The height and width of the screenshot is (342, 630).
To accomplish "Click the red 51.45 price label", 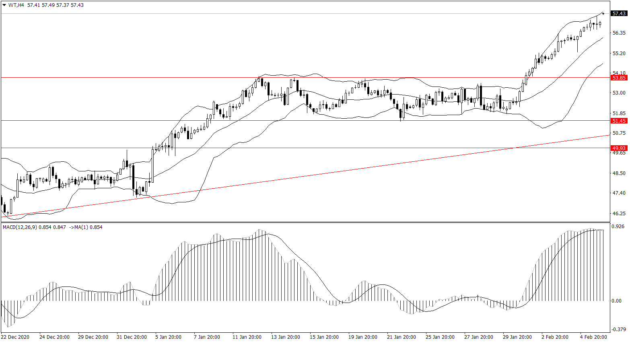I will coord(618,121).
